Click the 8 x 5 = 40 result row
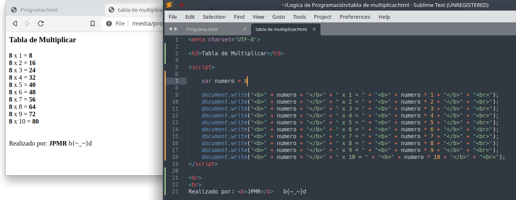Viewport: 516px width, 200px height. pos(22,85)
